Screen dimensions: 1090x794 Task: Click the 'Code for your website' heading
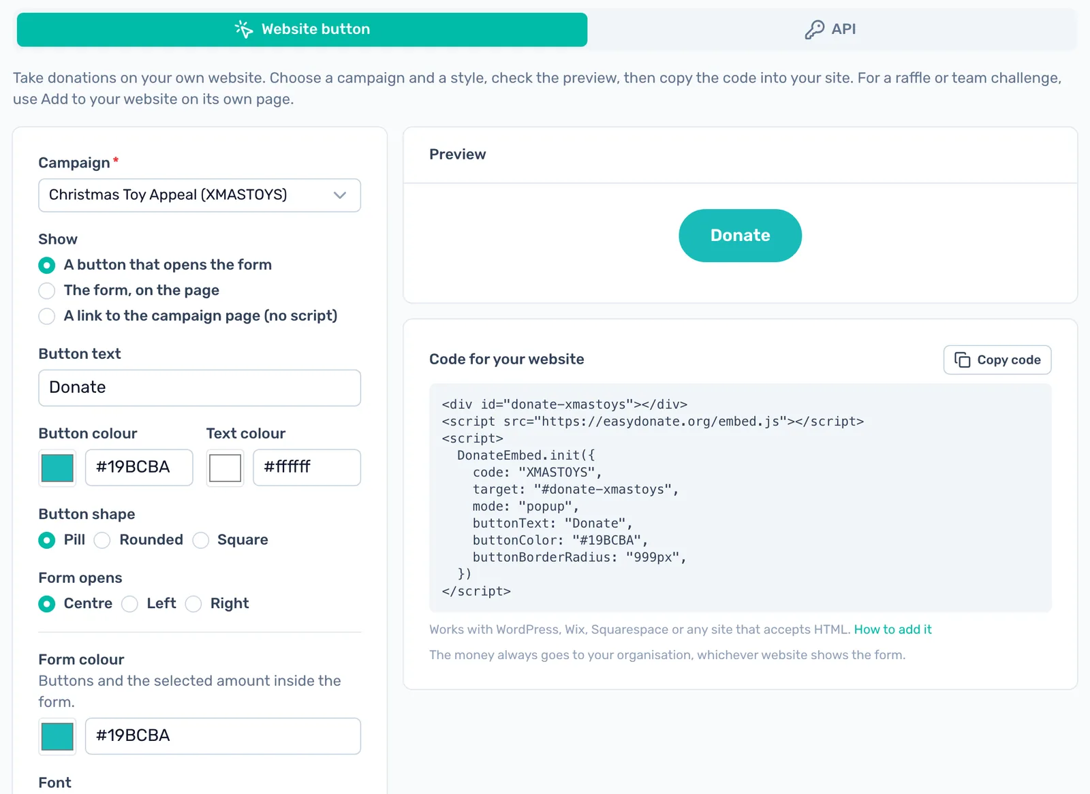point(506,359)
